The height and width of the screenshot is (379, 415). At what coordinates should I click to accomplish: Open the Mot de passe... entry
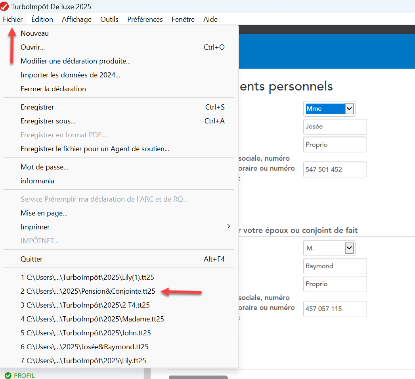point(119,167)
